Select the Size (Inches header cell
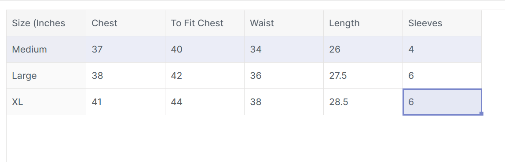Viewport: 505px width, 162px height. pyautogui.click(x=46, y=23)
